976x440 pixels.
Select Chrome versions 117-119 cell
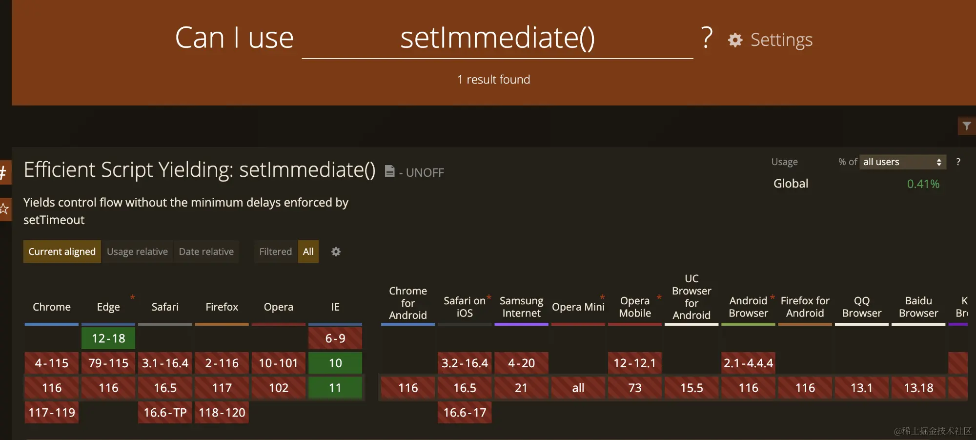[52, 413]
